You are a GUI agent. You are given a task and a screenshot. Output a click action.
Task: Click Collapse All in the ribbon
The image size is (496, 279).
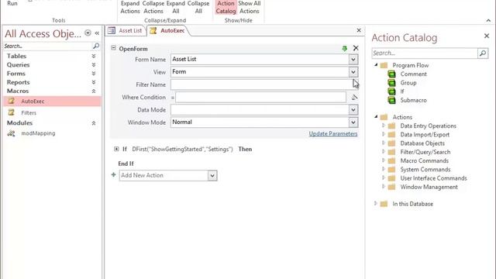198,7
